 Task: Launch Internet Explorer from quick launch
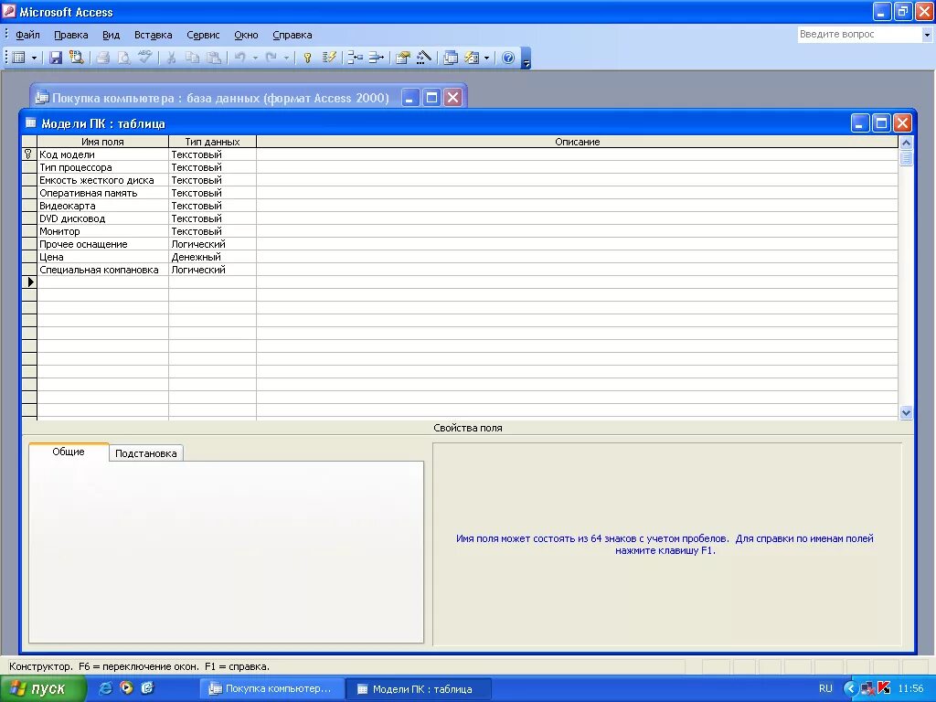point(106,688)
